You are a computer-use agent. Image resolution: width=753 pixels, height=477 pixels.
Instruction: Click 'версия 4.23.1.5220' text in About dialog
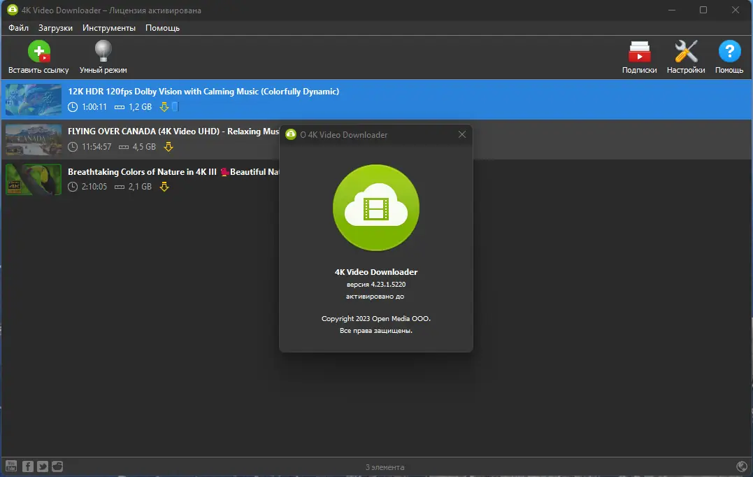(376, 285)
